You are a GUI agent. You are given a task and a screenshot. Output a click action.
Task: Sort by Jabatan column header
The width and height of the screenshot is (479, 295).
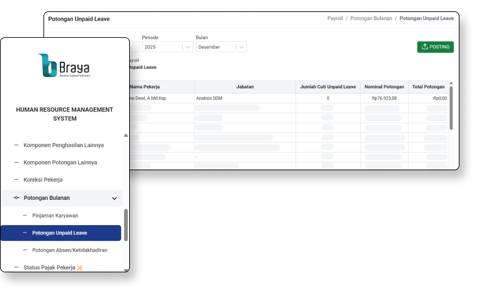[245, 87]
